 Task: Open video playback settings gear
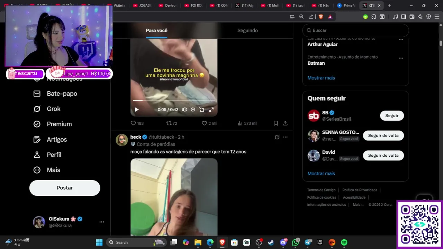pyautogui.click(x=193, y=110)
